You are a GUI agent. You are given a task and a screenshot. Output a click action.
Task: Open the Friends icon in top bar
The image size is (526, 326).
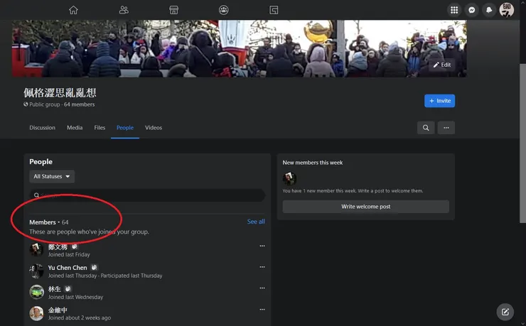(124, 10)
